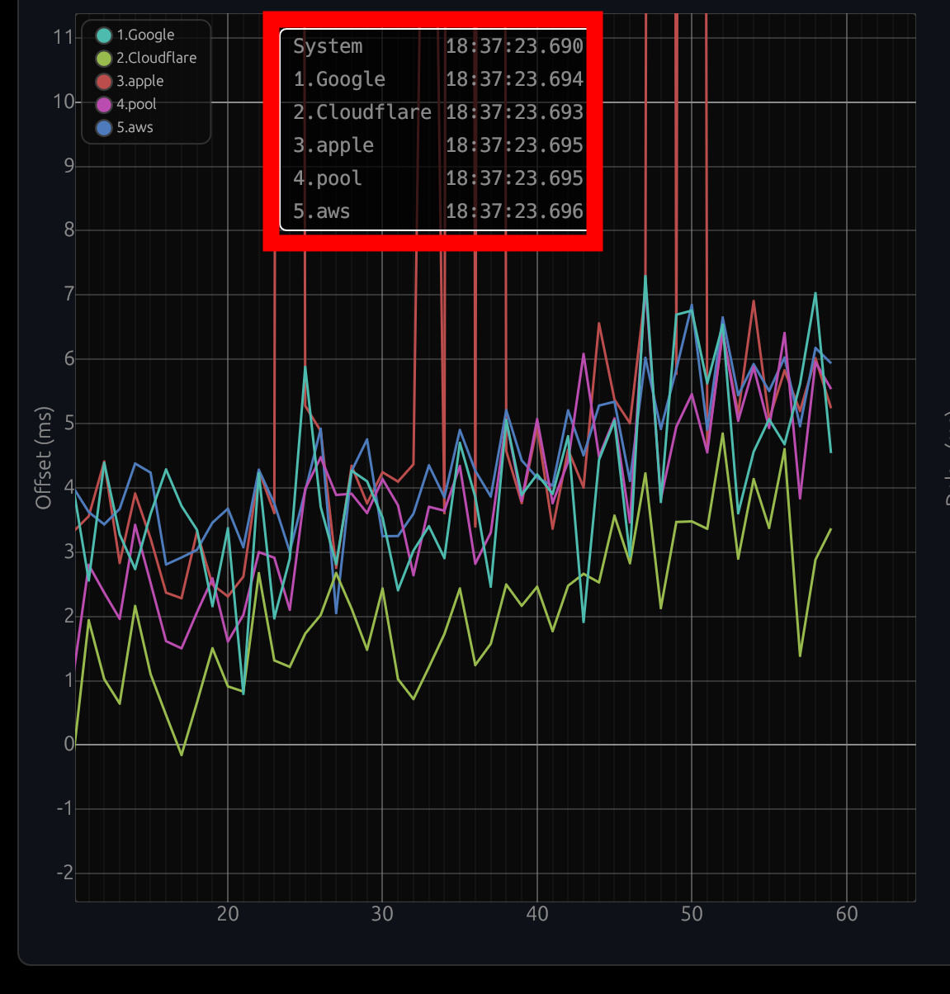Click the y-axis tick label 0

[x=69, y=744]
